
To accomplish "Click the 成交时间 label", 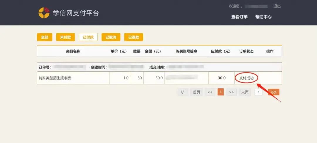I will point(157,67).
